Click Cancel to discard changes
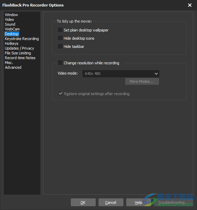 click(x=111, y=202)
